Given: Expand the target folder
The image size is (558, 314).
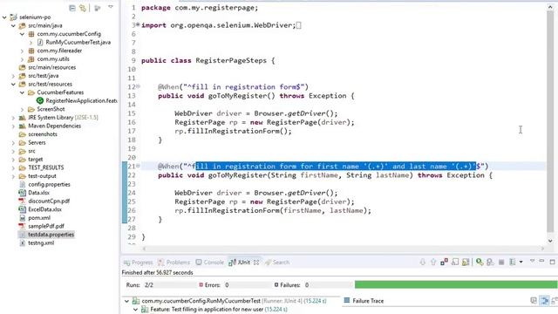Looking at the screenshot, I should click(13, 160).
